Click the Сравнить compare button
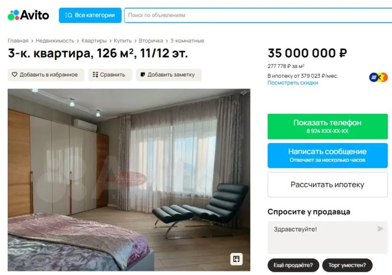Screen dimensions: 392x275 tap(110, 74)
